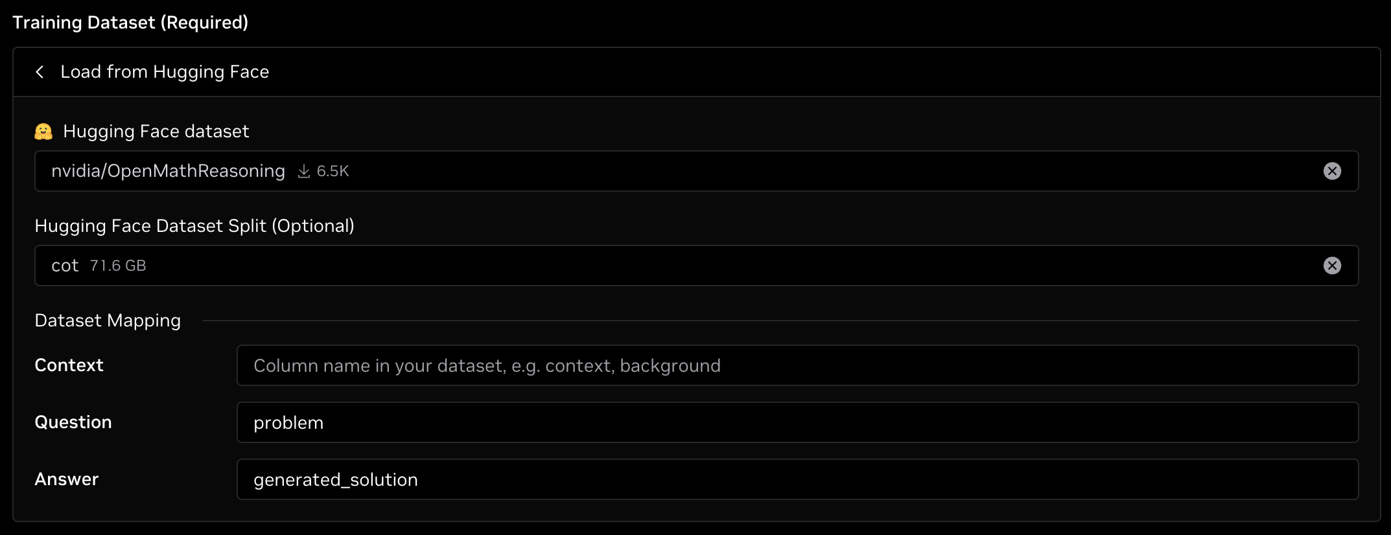Click the Training Dataset (Required) heading

tap(131, 22)
